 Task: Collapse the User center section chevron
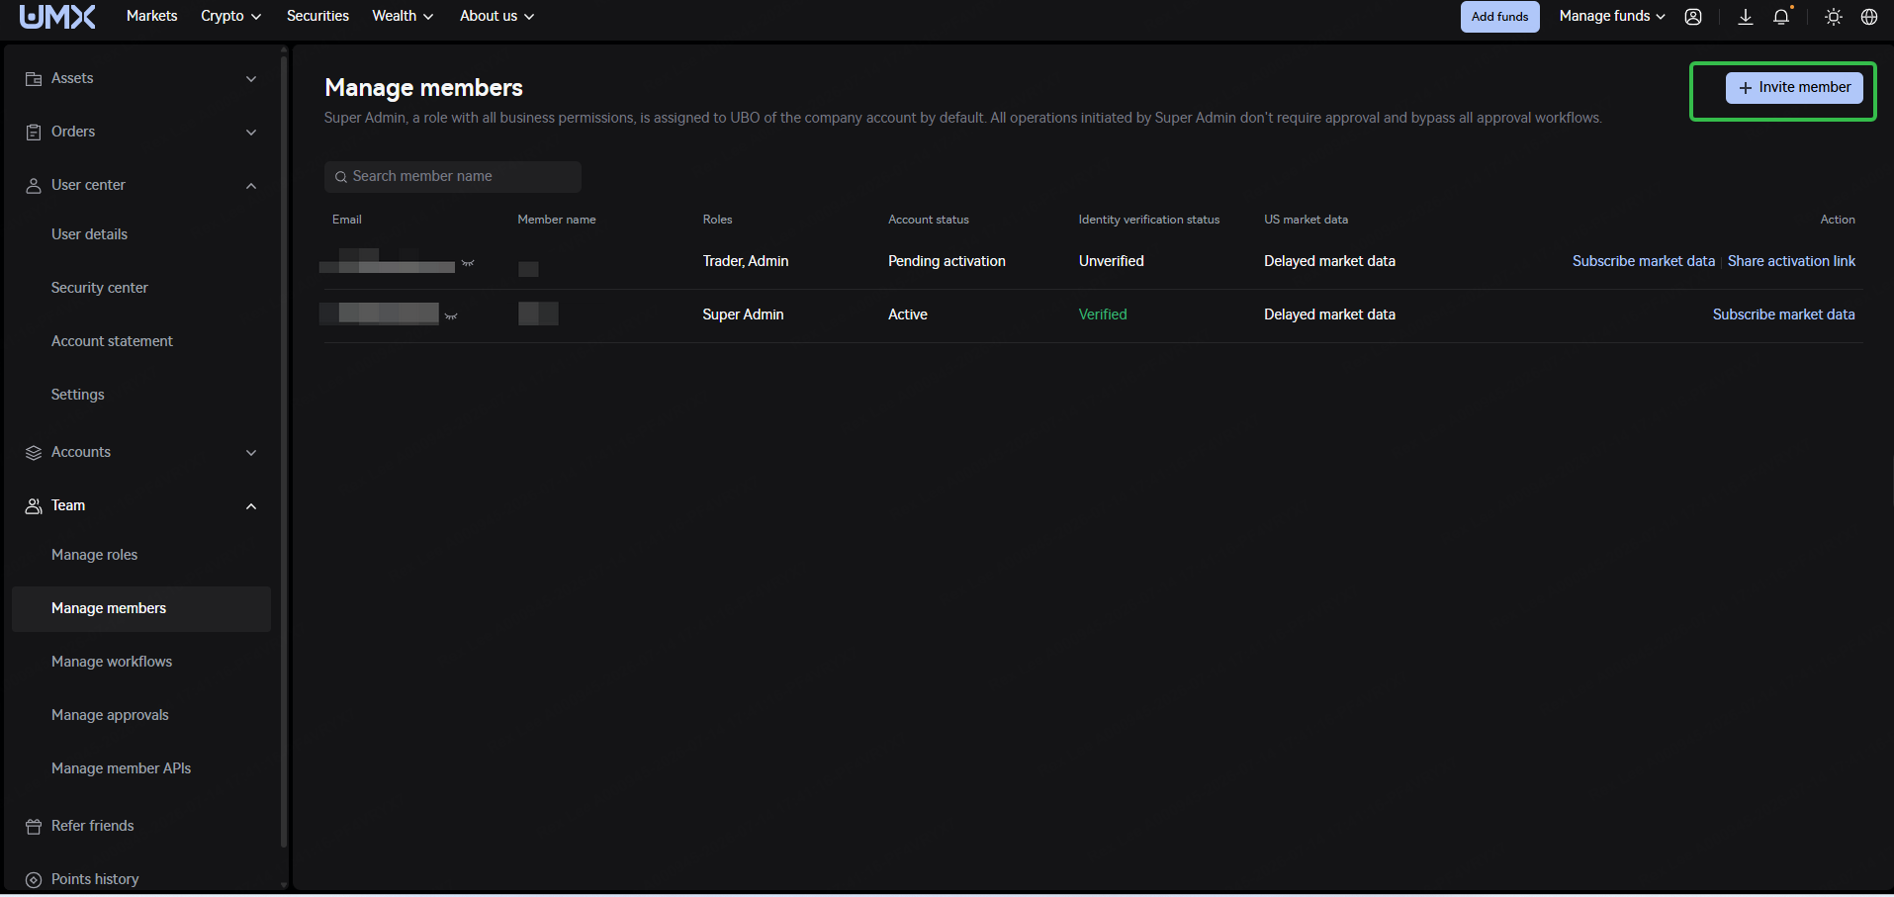tap(251, 186)
